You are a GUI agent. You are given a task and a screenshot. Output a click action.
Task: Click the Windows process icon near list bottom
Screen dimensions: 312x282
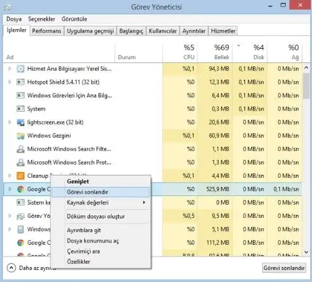point(20,229)
